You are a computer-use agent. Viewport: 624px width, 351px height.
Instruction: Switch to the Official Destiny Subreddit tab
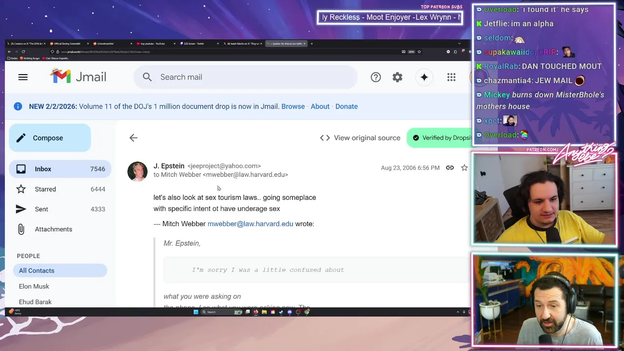pos(70,43)
